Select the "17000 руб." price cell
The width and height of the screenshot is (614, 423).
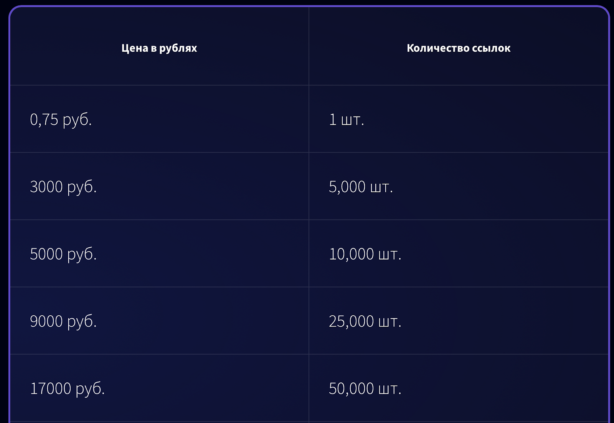(x=68, y=388)
